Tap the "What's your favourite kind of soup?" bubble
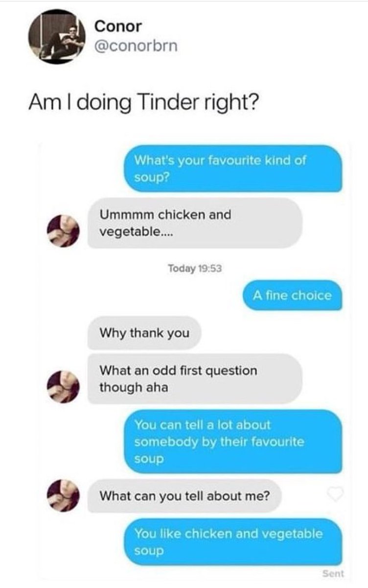 (x=232, y=168)
